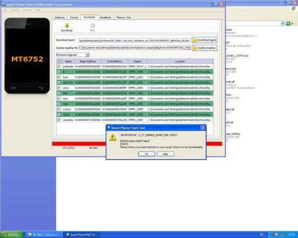Open the Help menu in the menu bar
The width and height of the screenshot is (298, 238).
[x=38, y=10]
